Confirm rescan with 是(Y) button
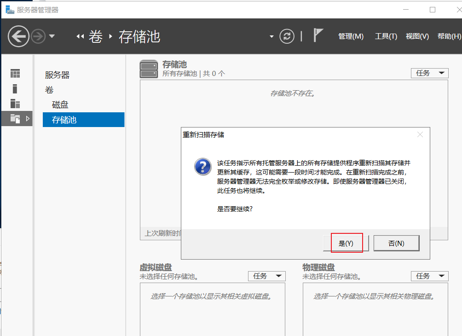The height and width of the screenshot is (336, 462). pos(346,243)
